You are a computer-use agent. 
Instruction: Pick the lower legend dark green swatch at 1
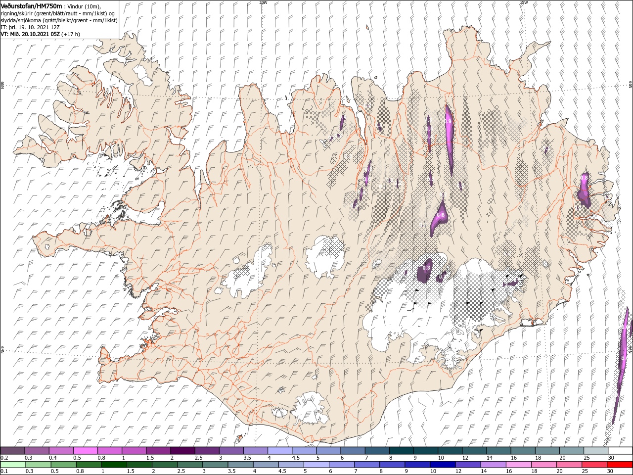point(114,465)
